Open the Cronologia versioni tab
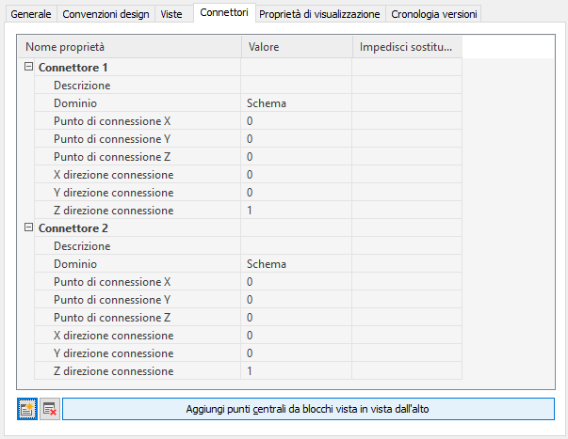 tap(434, 14)
